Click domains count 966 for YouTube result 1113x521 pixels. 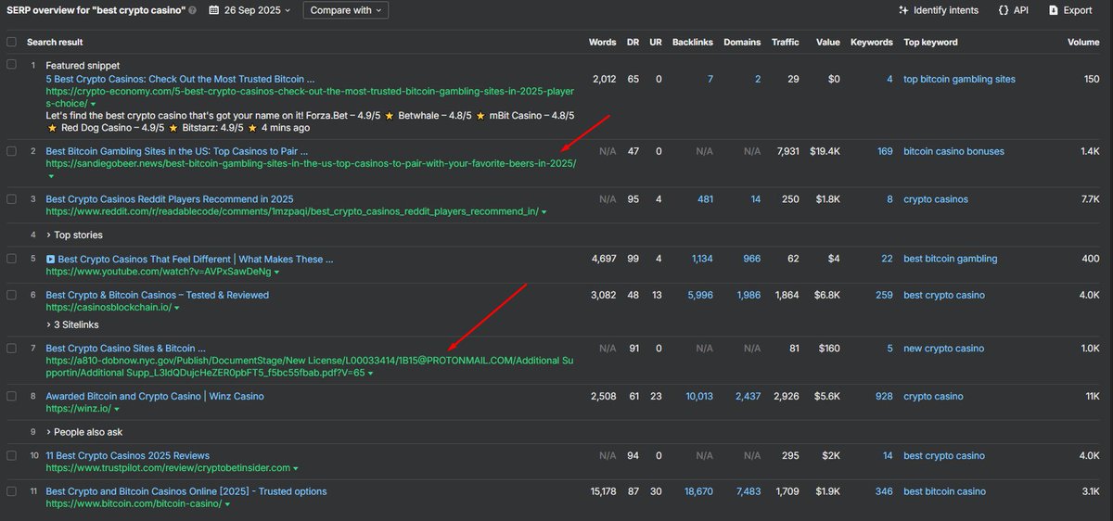752,260
